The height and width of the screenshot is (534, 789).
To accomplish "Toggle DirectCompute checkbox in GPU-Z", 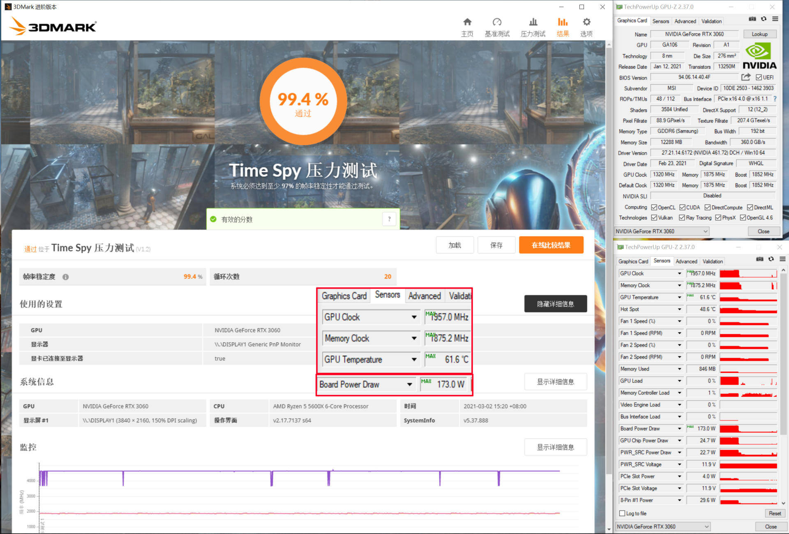I will 708,207.
